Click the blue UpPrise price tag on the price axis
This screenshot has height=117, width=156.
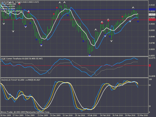click(x=152, y=9)
